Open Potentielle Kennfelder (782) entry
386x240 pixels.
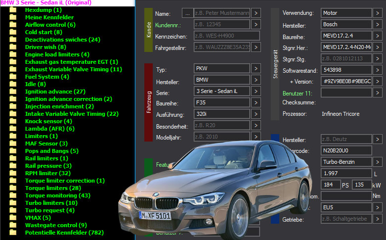click(x=64, y=233)
